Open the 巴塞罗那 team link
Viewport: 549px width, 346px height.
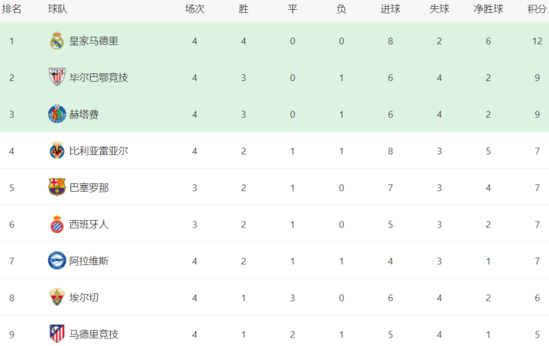tap(89, 187)
